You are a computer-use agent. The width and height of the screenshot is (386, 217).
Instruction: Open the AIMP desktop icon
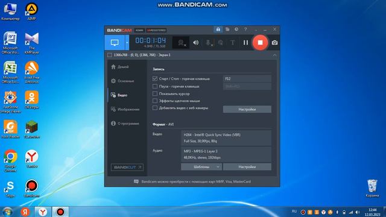click(x=31, y=11)
